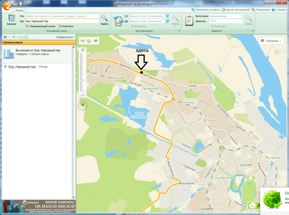Click Найти in the Основной поиск group
The image size is (289, 215).
point(104,20)
